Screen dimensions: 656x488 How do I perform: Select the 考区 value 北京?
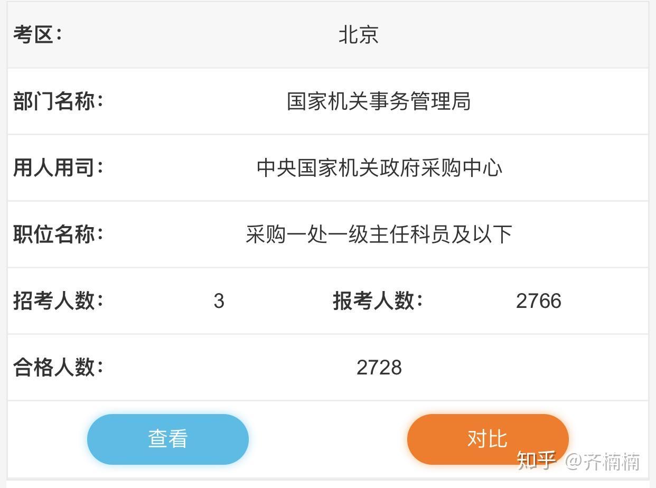[359, 35]
